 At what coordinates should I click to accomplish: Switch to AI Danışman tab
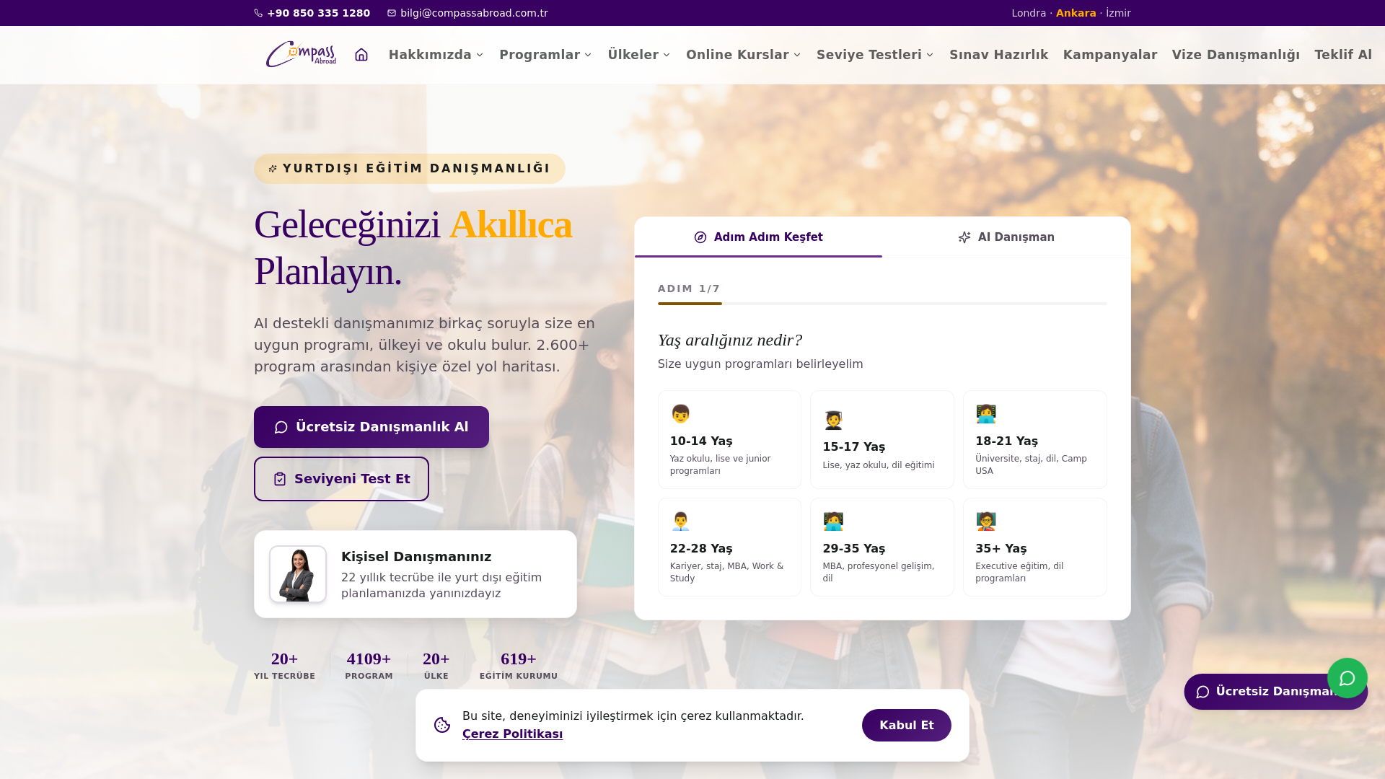tap(1006, 237)
